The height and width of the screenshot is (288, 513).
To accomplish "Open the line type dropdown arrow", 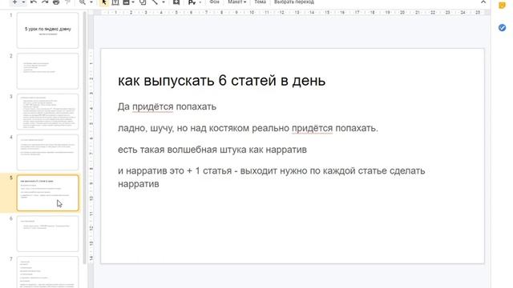I will tap(164, 2).
